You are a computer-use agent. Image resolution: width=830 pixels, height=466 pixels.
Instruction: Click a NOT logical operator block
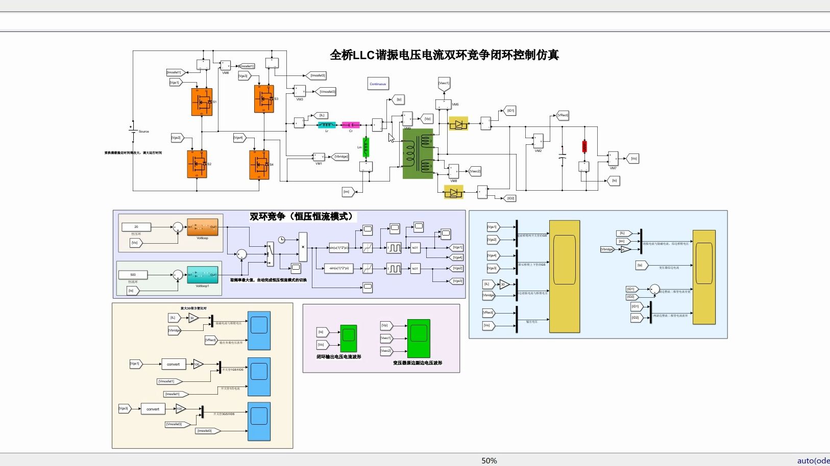pos(415,248)
